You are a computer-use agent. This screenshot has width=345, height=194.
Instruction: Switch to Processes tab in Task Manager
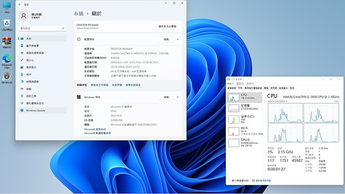click(x=232, y=88)
